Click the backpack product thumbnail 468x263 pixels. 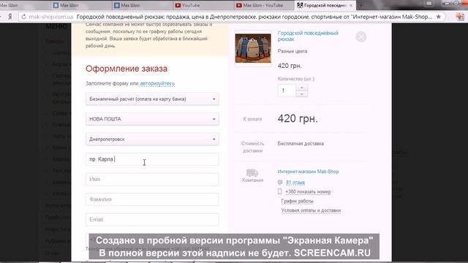click(253, 48)
